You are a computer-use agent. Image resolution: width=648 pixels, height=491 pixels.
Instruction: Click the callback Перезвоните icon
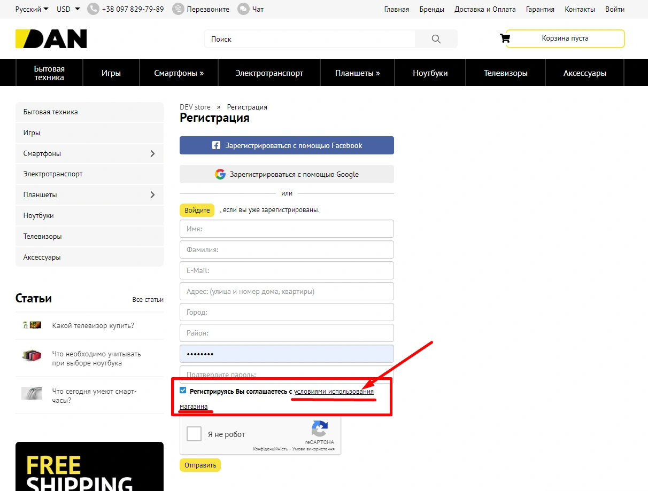[x=179, y=9]
